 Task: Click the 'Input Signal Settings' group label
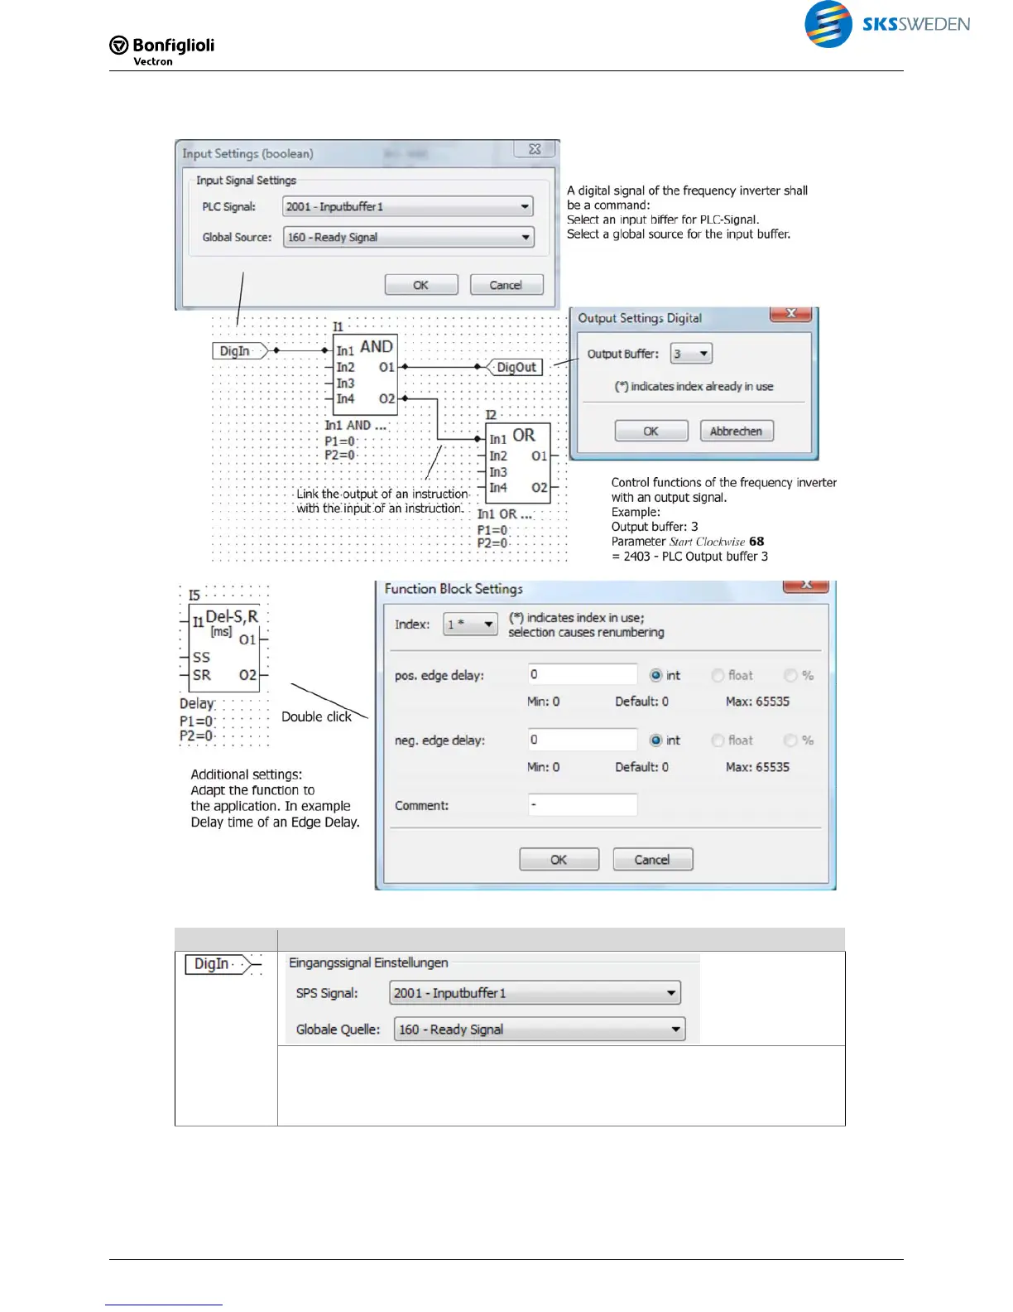click(x=246, y=180)
